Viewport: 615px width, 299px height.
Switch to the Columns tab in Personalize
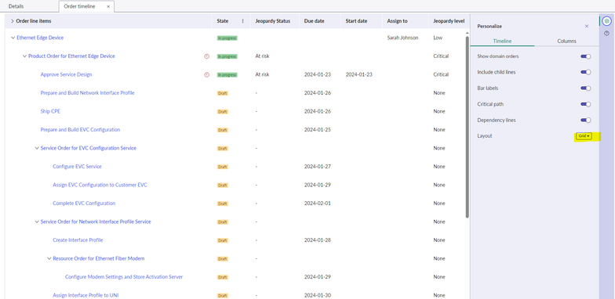[x=566, y=41]
